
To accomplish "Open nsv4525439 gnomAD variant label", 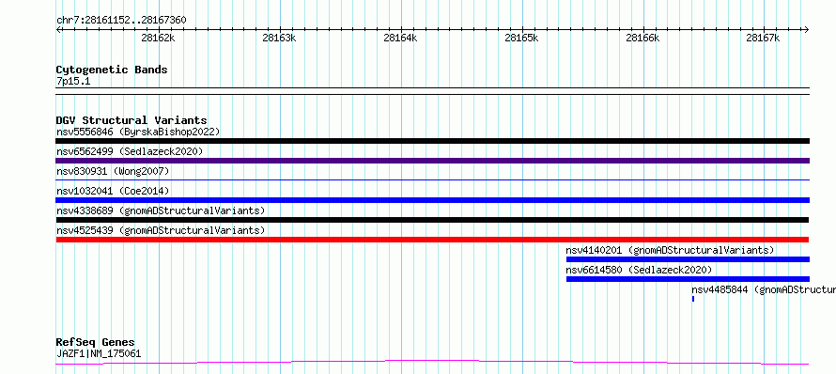I will [161, 230].
